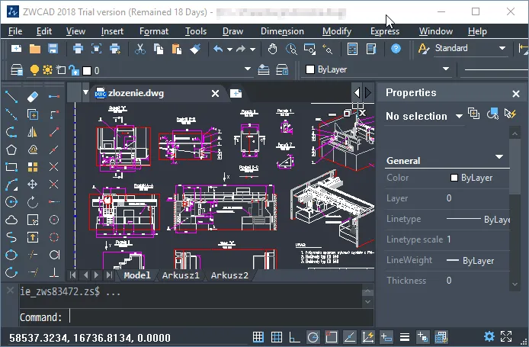Viewport: 529px width, 347px height.
Task: Toggle Snap mode in status bar
Action: tap(258, 336)
